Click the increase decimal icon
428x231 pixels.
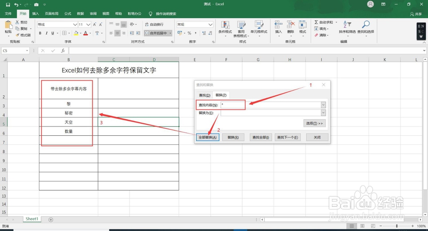(204, 33)
